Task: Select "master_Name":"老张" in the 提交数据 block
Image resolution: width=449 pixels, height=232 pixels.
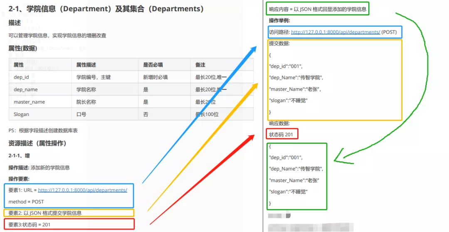Action: pyautogui.click(x=295, y=89)
